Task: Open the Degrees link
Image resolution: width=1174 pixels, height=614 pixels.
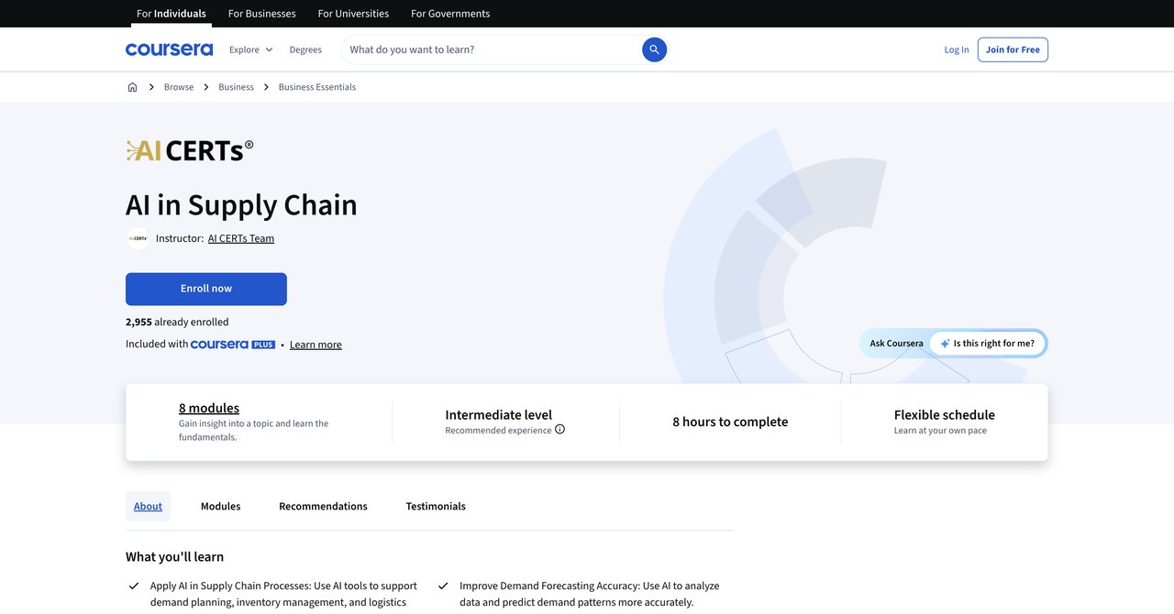Action: click(x=305, y=49)
